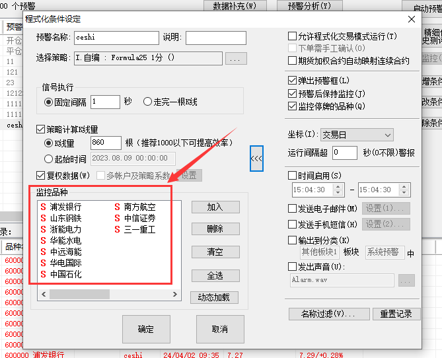Select 华能水电 in the monitored list
The width and height of the screenshot is (442, 358).
tap(65, 240)
